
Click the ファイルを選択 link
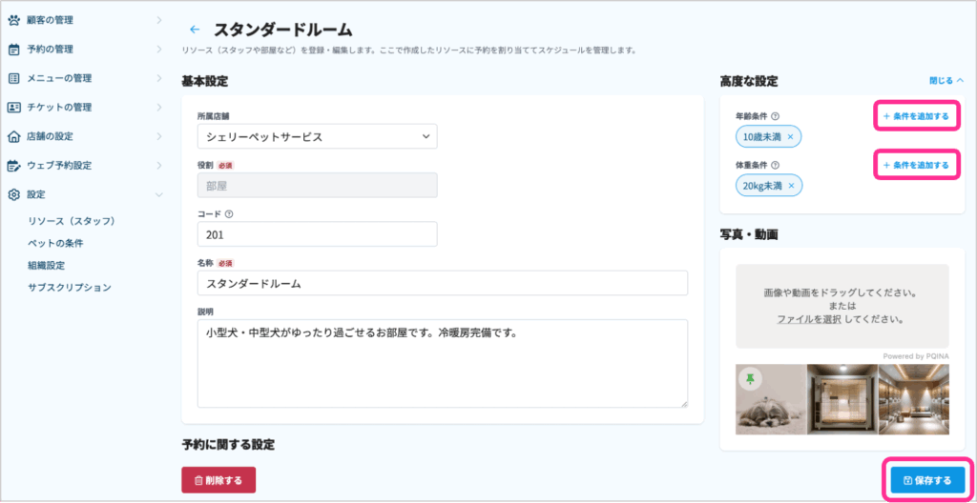pyautogui.click(x=809, y=319)
